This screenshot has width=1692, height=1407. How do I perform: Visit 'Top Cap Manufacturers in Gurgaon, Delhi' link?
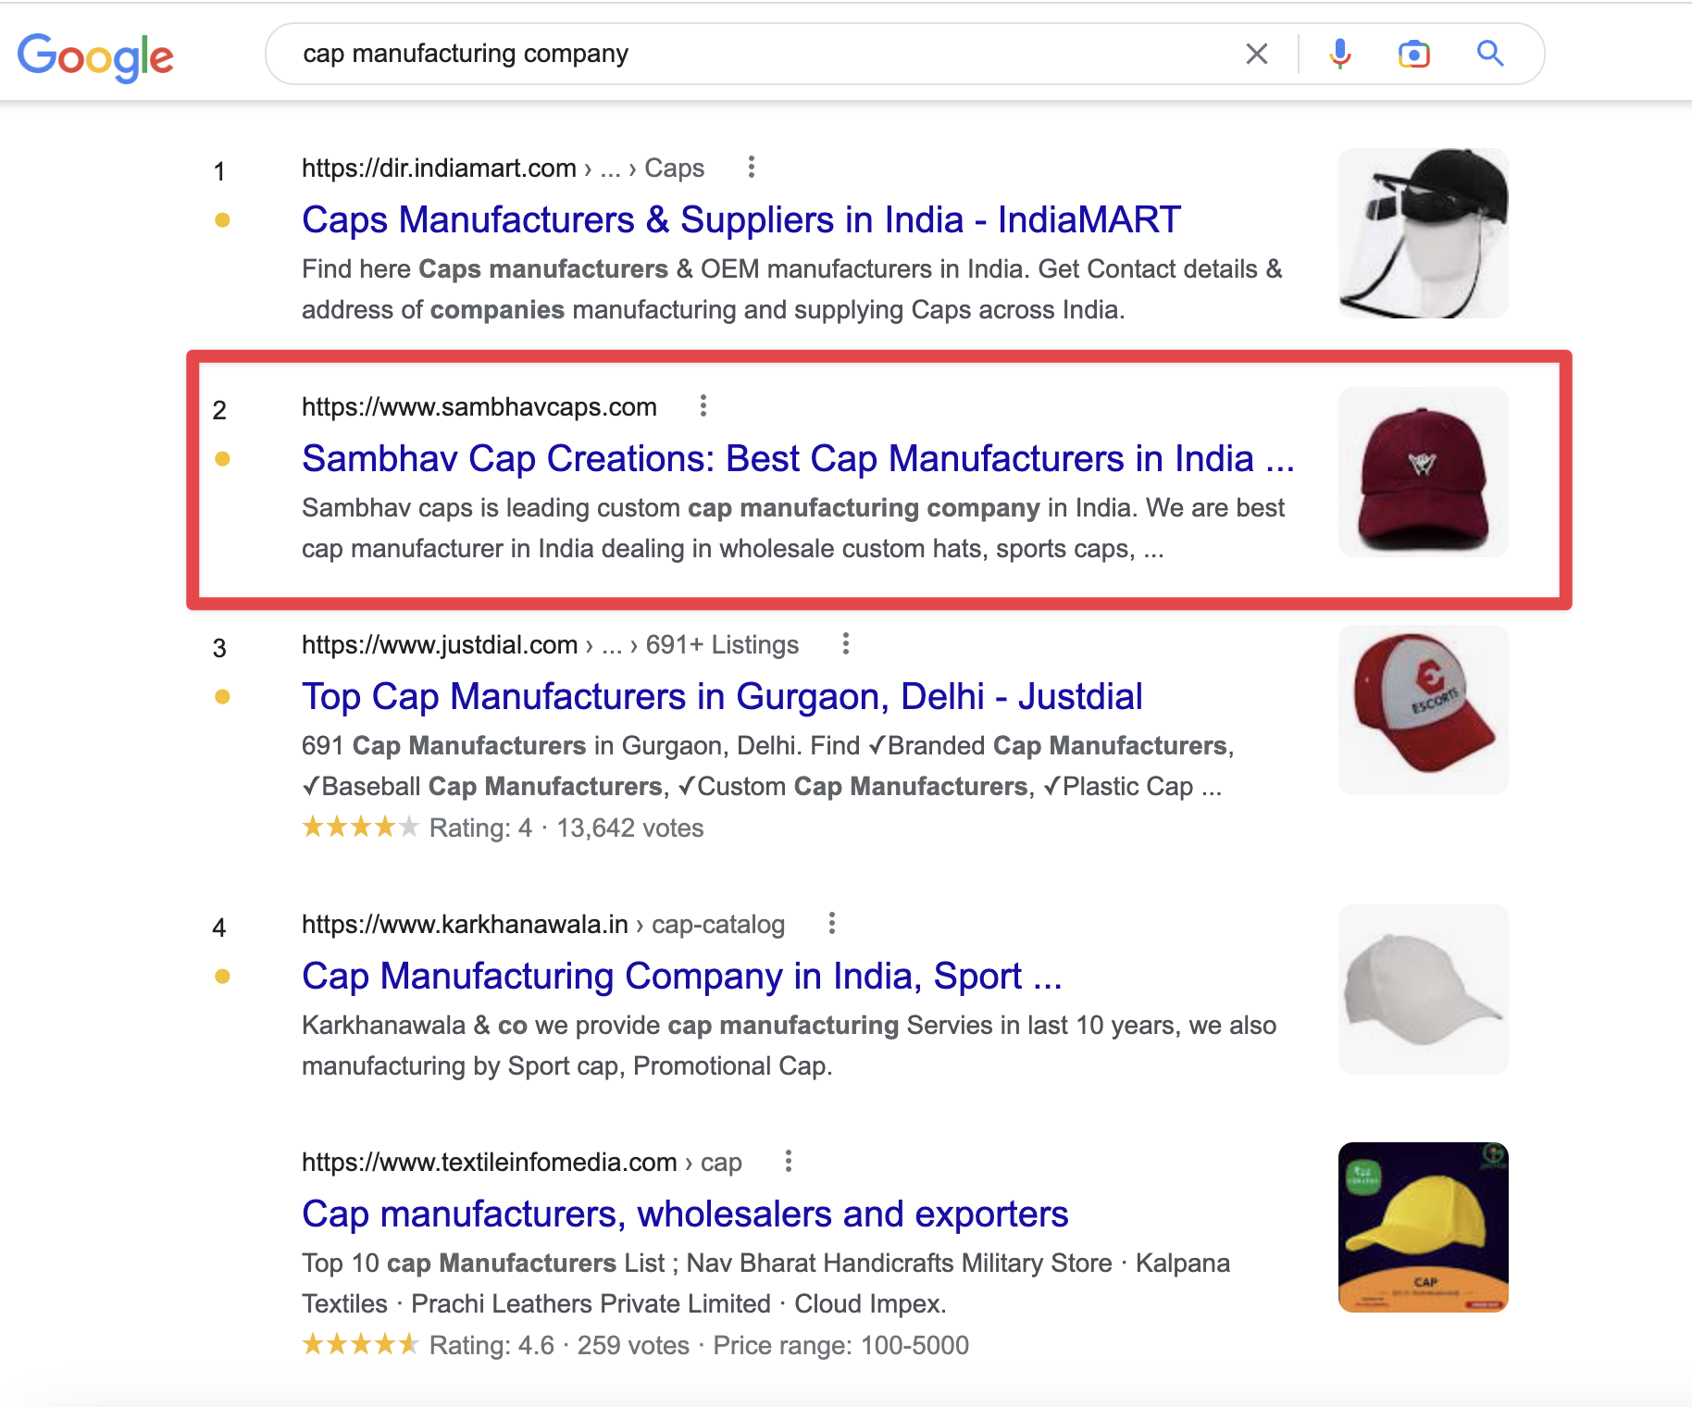[722, 697]
